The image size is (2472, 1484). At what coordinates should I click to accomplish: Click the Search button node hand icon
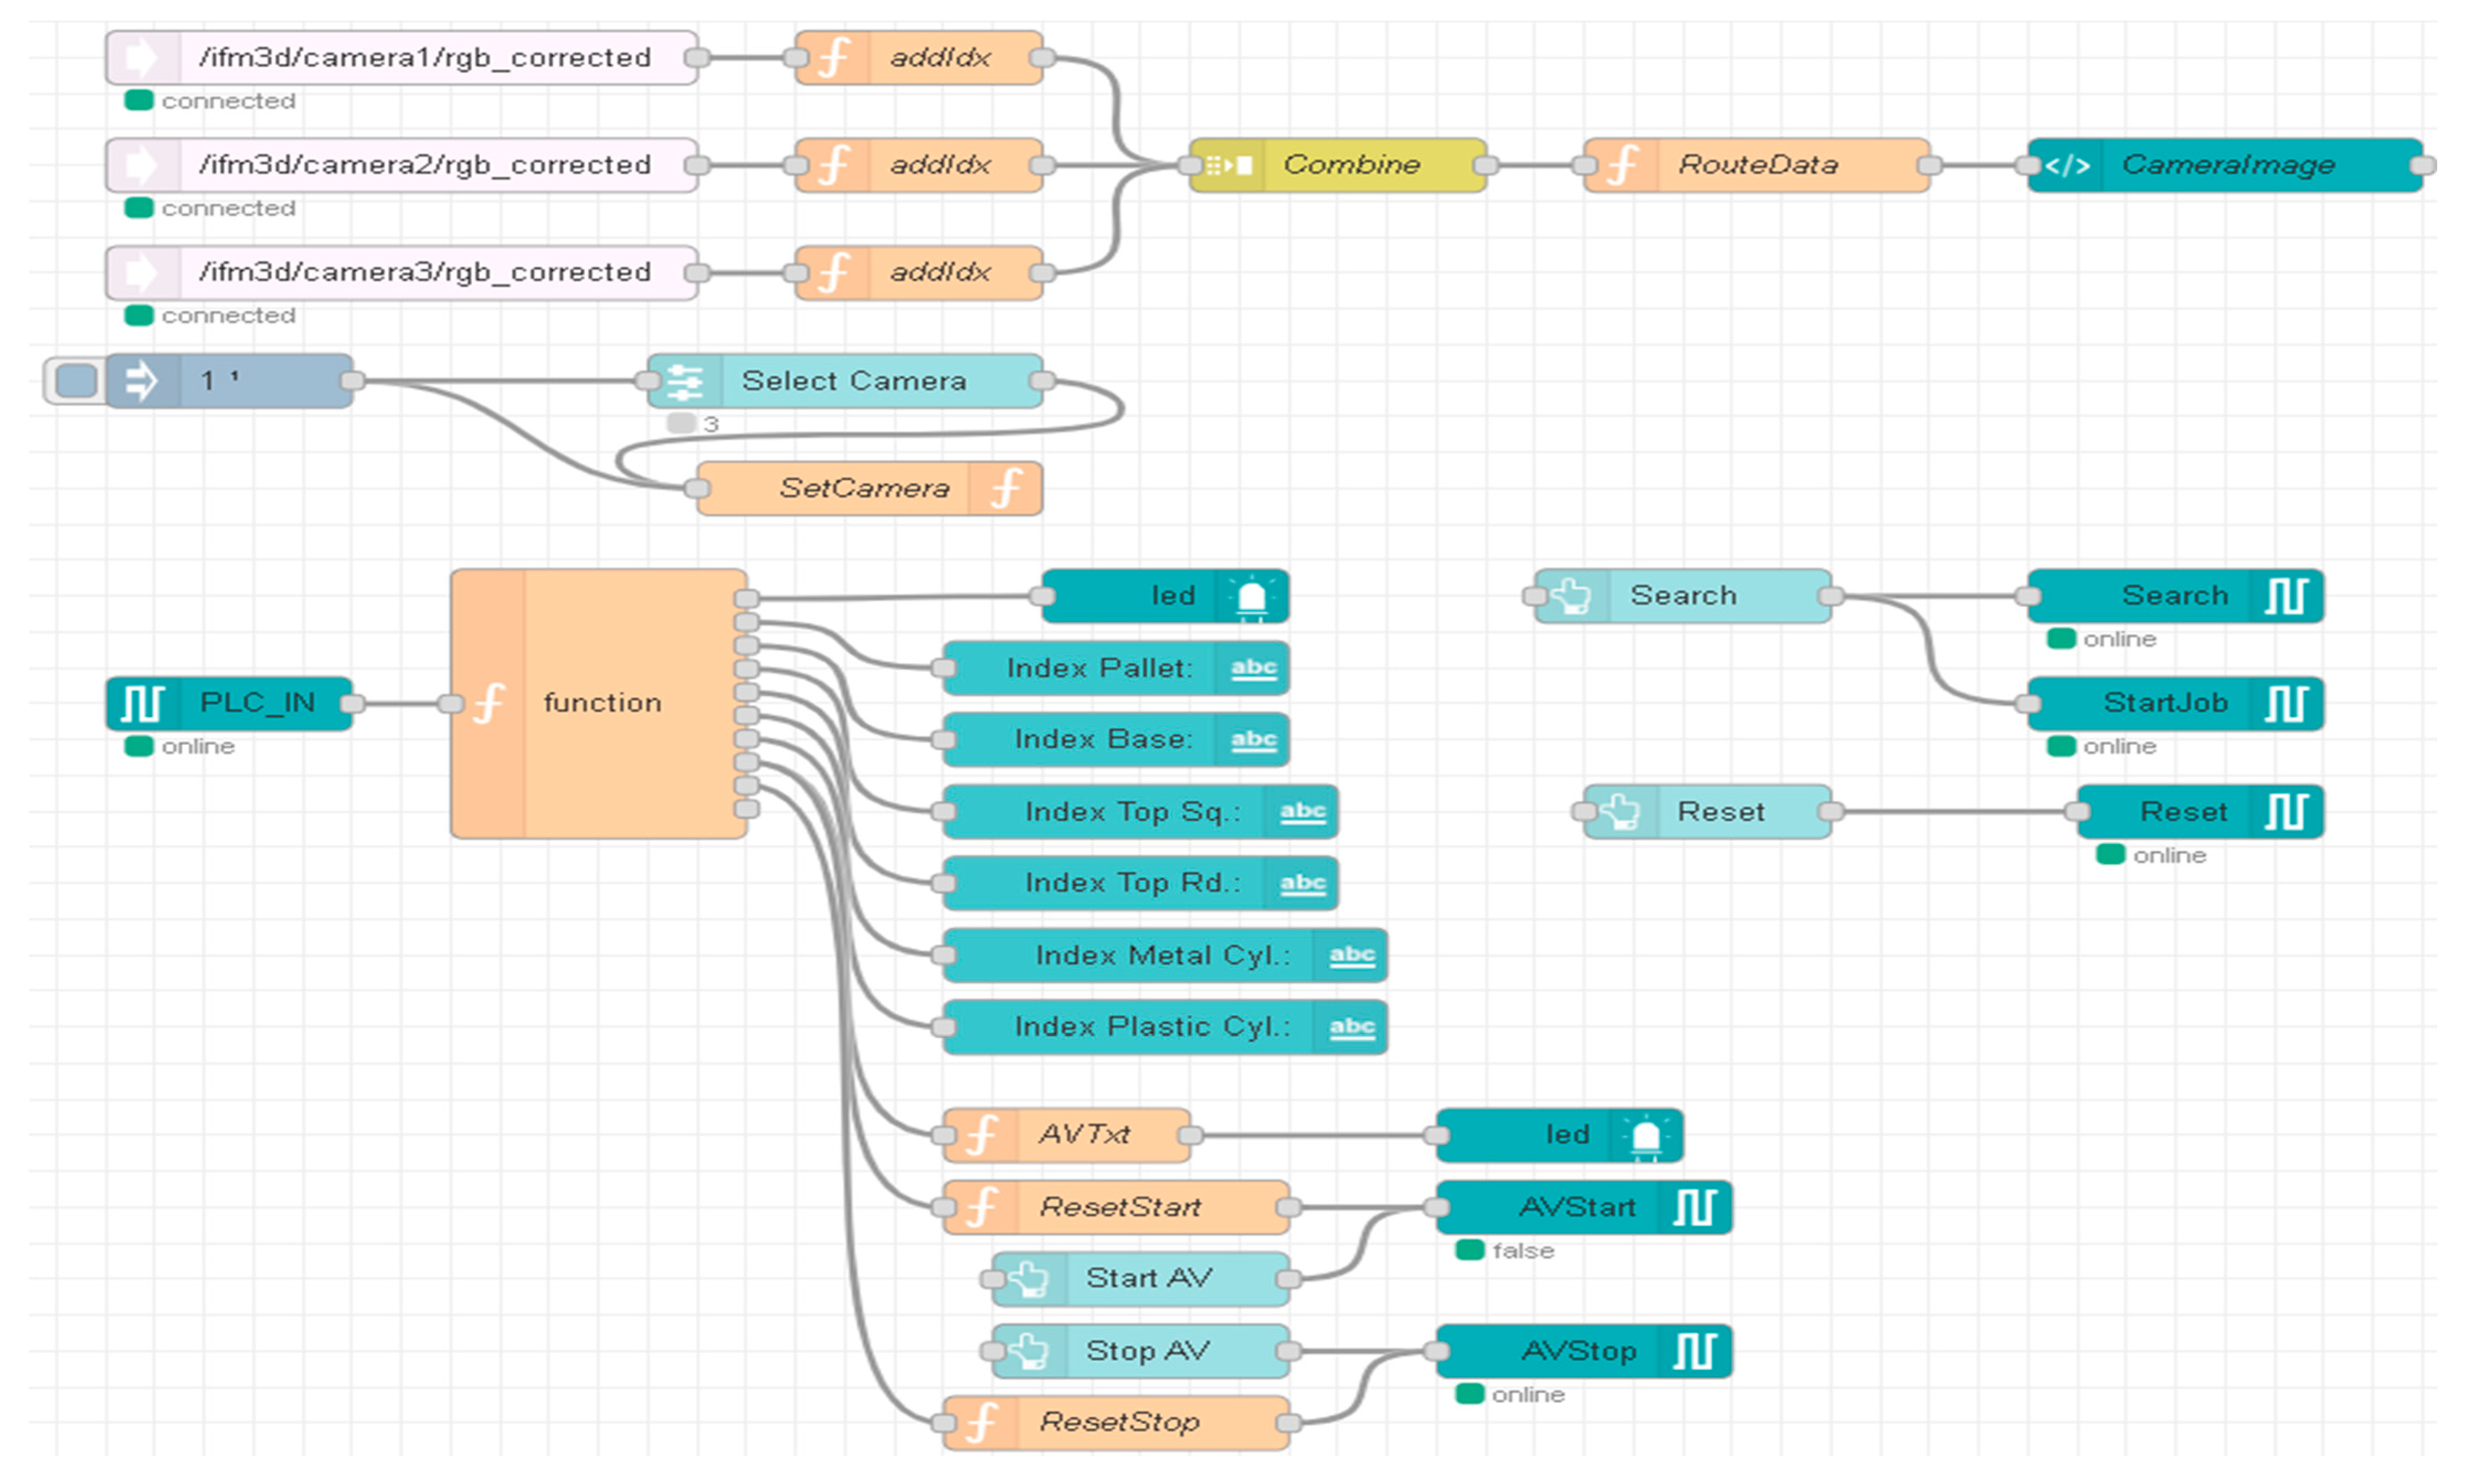[1573, 596]
